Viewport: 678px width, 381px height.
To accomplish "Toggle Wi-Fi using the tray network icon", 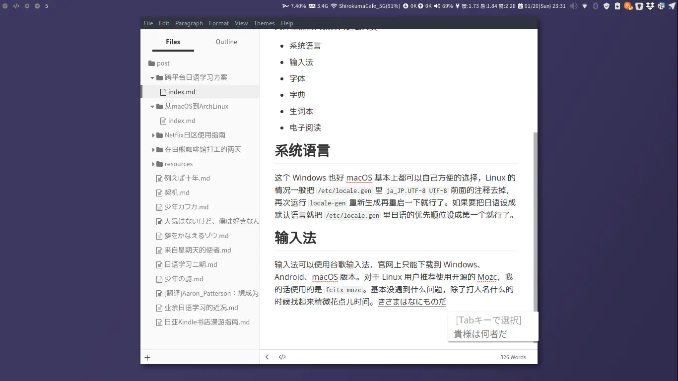I will pyautogui.click(x=585, y=6).
